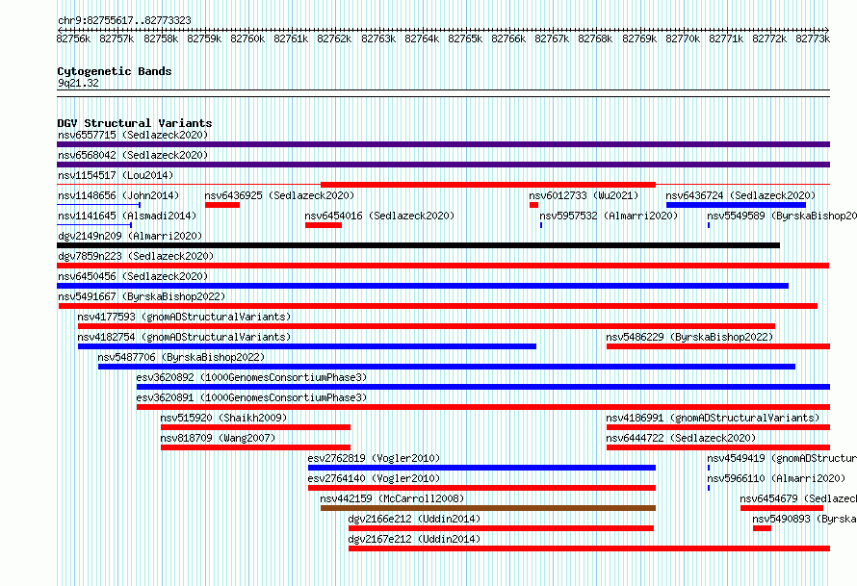Image resolution: width=857 pixels, height=586 pixels.
Task: Click the nsv4177593 gnomAD red bar
Action: pos(427,326)
